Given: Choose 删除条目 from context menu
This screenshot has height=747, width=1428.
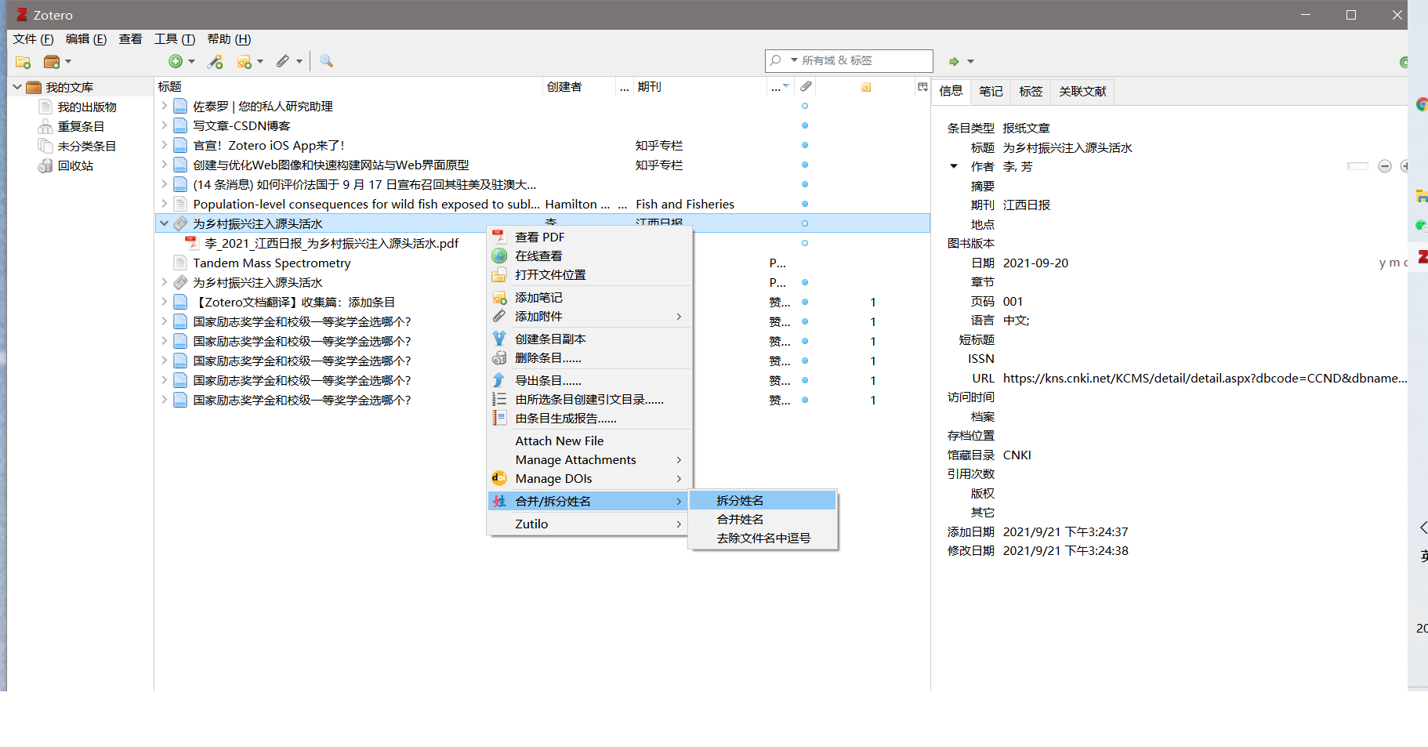Looking at the screenshot, I should (x=589, y=357).
